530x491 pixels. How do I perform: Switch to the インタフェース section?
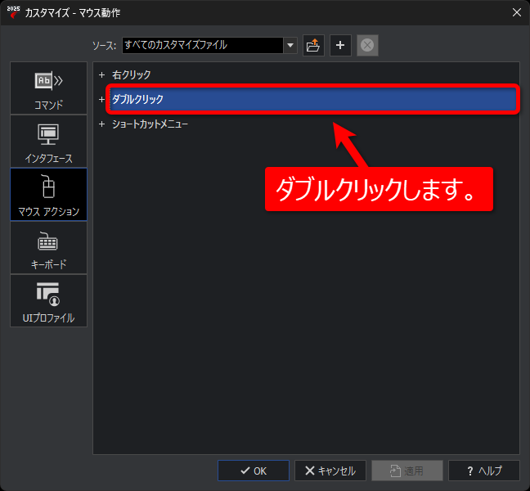pyautogui.click(x=49, y=142)
